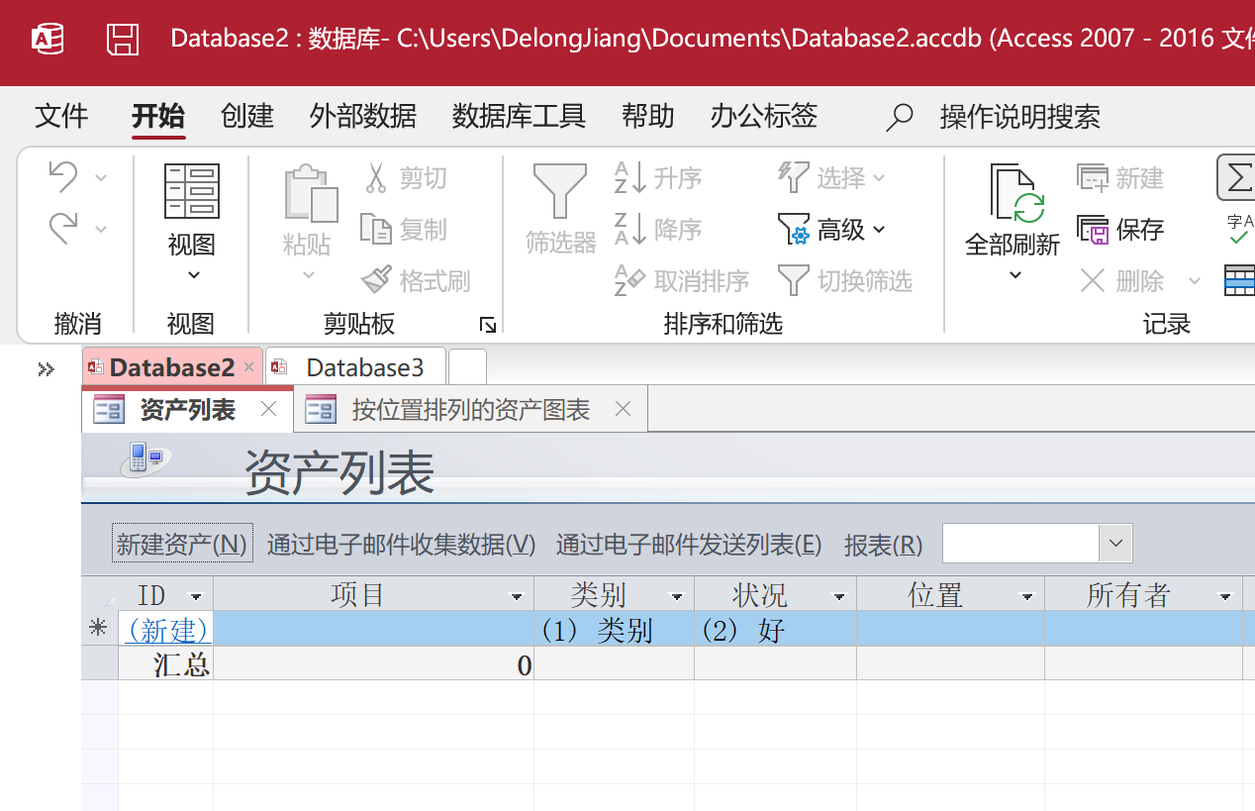The image size is (1255, 811).
Task: Sort ascending with 升序
Action: pyautogui.click(x=658, y=178)
